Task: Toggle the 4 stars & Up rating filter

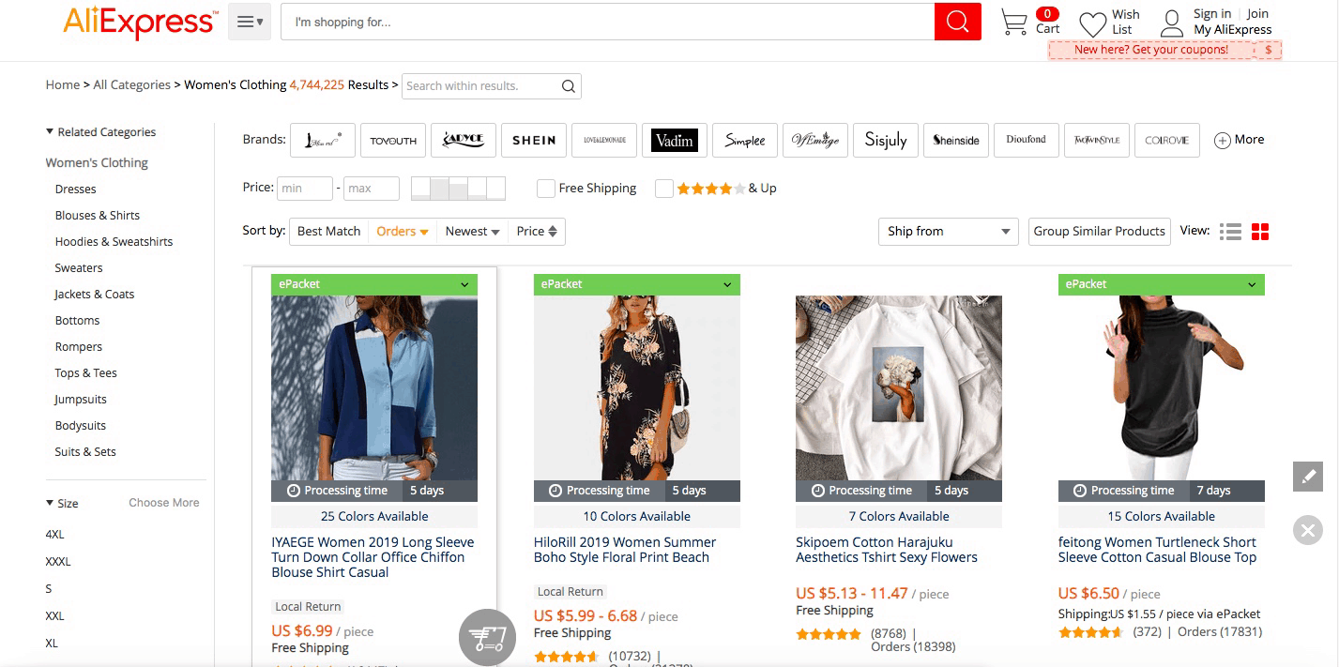Action: pyautogui.click(x=665, y=188)
